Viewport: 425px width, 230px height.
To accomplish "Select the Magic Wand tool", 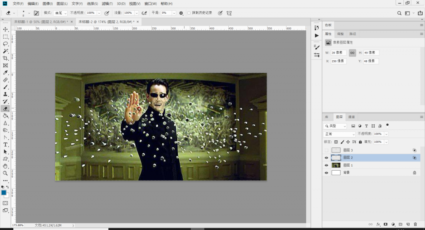I will coord(5,51).
